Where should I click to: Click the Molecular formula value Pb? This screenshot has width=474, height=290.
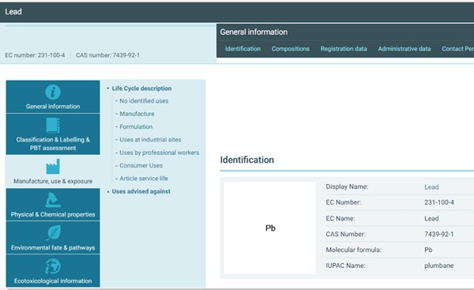(x=428, y=250)
